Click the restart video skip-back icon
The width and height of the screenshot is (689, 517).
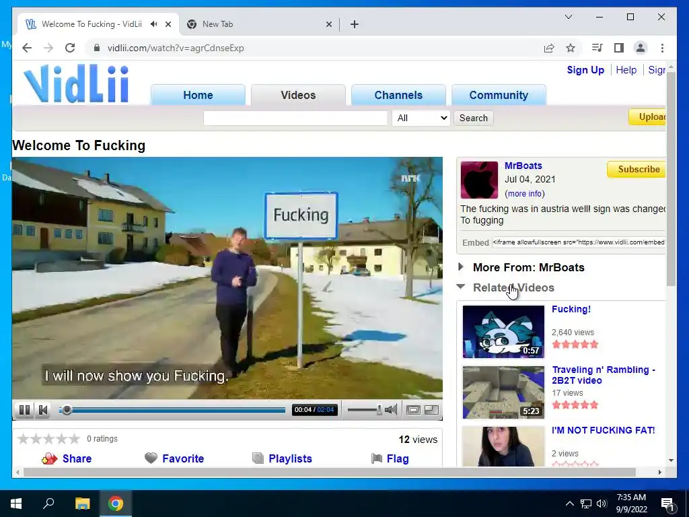(43, 410)
